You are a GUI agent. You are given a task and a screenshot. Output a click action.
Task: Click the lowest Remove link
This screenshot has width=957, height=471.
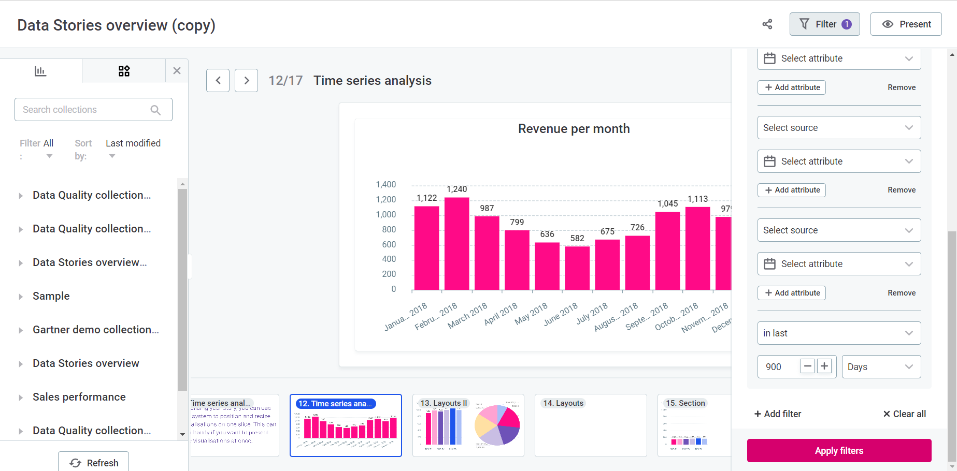902,293
